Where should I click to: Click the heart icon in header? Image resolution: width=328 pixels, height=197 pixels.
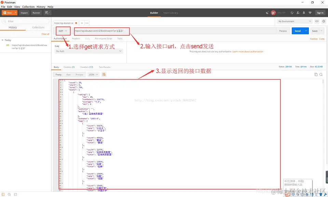point(310,13)
